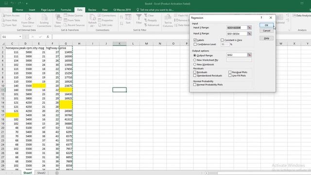311x175 pixels.
Task: Open the Page Layout tab
Action: coord(48,10)
